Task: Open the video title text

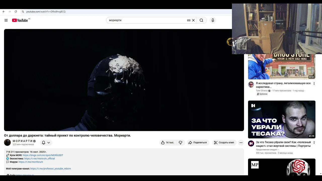Action: coord(67,135)
